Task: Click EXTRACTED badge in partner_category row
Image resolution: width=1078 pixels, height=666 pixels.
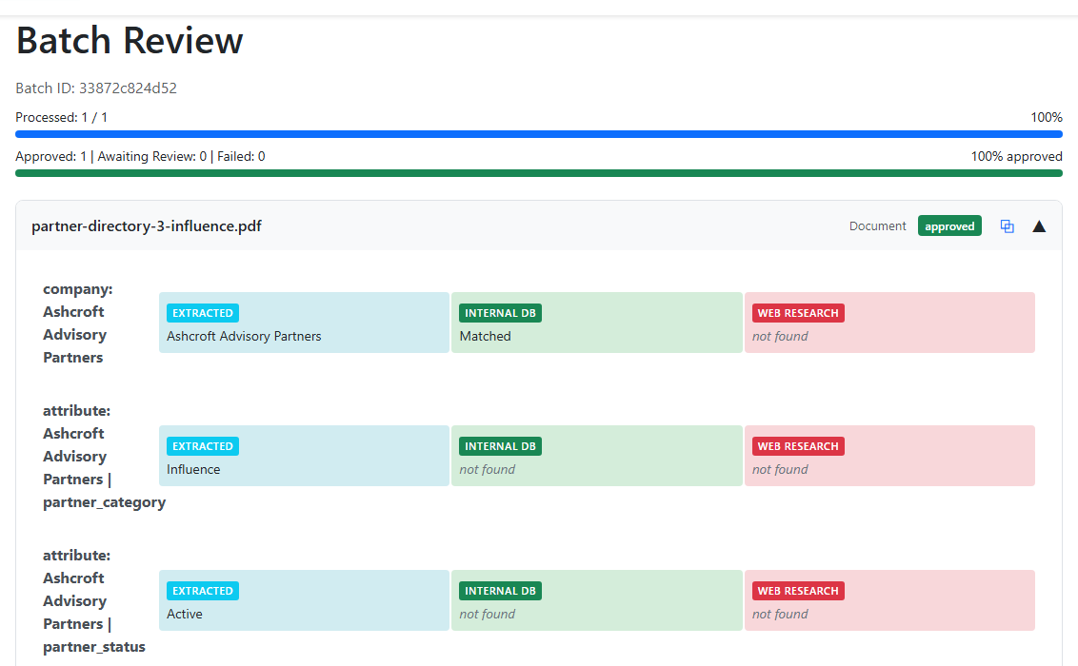Action: point(203,446)
